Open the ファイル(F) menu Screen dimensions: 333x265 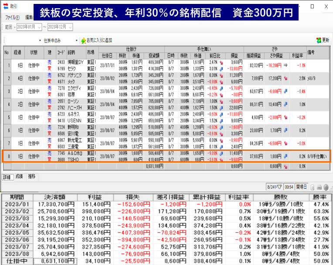tap(12, 17)
